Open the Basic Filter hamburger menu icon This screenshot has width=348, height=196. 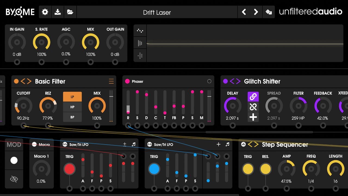(111, 81)
